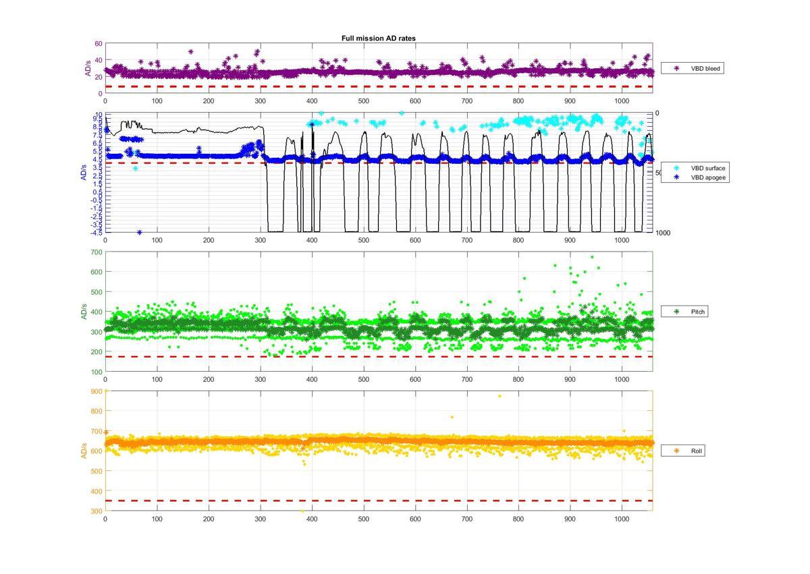
Task: Click the red dashed threshold line in the Roll plot
Action: tap(378, 500)
